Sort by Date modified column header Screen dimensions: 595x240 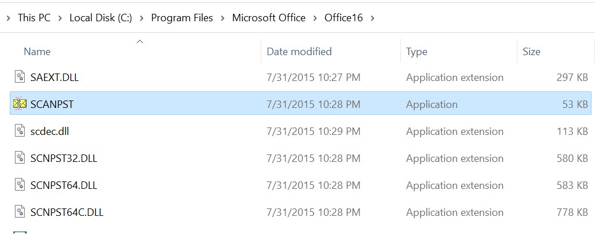(x=299, y=52)
